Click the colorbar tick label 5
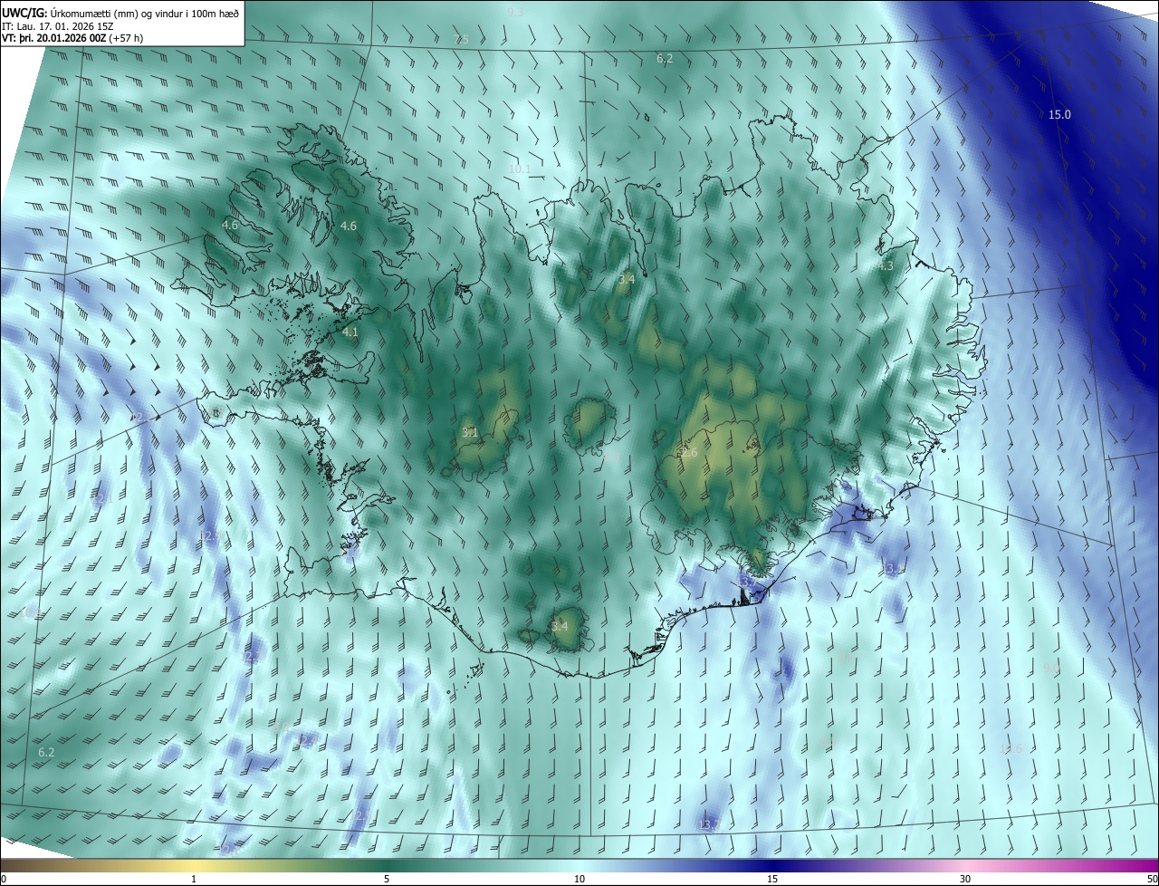Image resolution: width=1159 pixels, height=886 pixels. point(387,879)
